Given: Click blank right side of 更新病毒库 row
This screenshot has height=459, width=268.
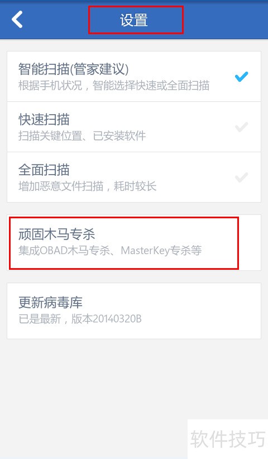Looking at the screenshot, I should [x=202, y=311].
